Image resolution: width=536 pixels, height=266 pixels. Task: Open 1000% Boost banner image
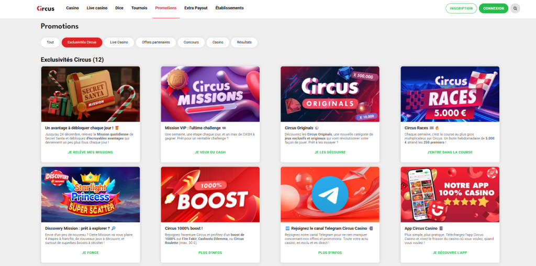[210, 195]
